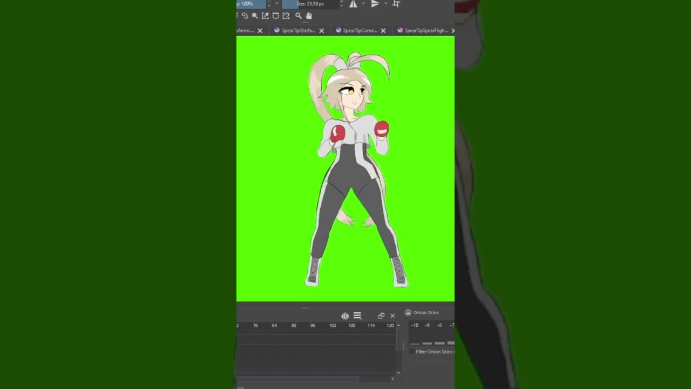Select the Zoom tool magnifier icon

pyautogui.click(x=298, y=16)
